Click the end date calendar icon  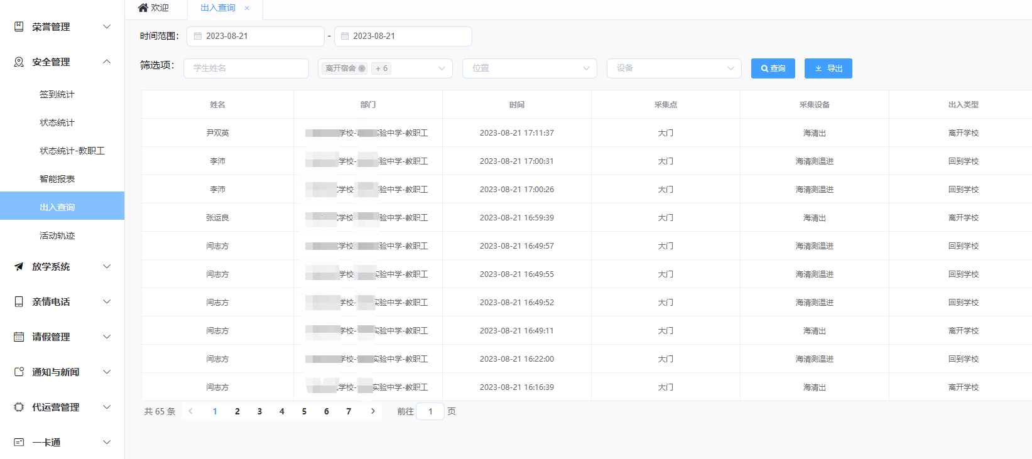345,36
